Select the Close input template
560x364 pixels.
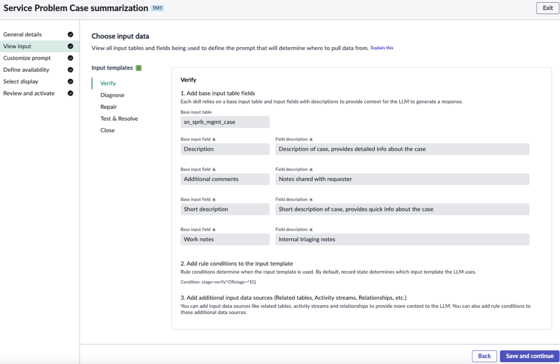(x=107, y=130)
